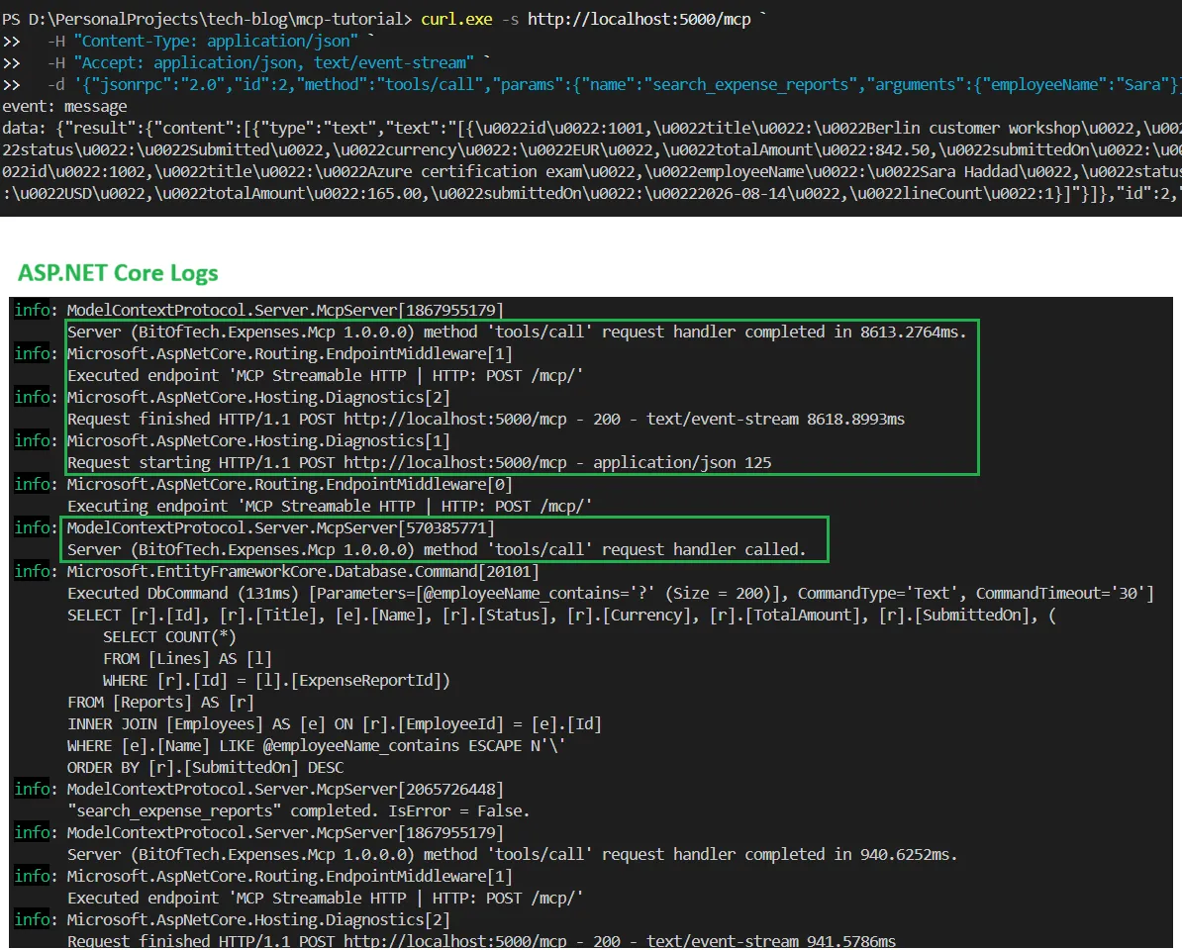The image size is (1182, 950).
Task: Click the output line with submittedOn 2026-08-14
Action: [x=591, y=194]
